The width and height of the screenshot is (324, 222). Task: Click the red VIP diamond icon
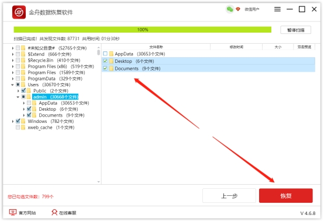(x=238, y=9)
